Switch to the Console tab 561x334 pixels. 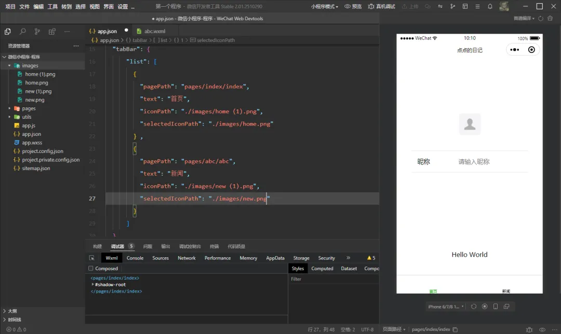135,258
